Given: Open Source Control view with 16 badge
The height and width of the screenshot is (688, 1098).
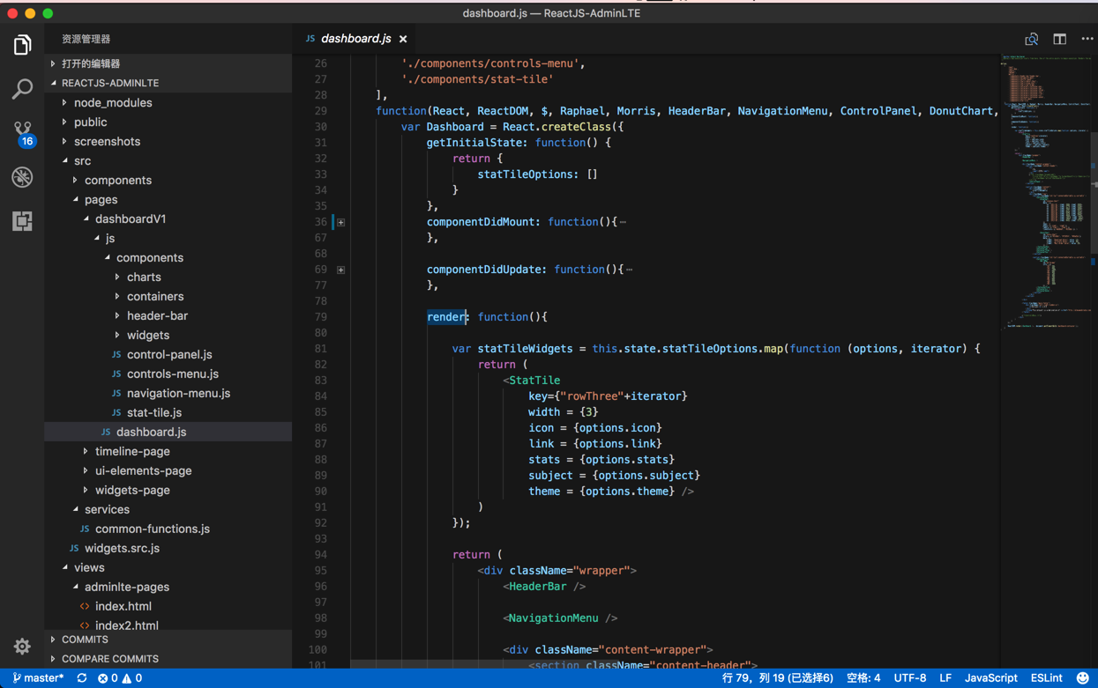Looking at the screenshot, I should (23, 133).
